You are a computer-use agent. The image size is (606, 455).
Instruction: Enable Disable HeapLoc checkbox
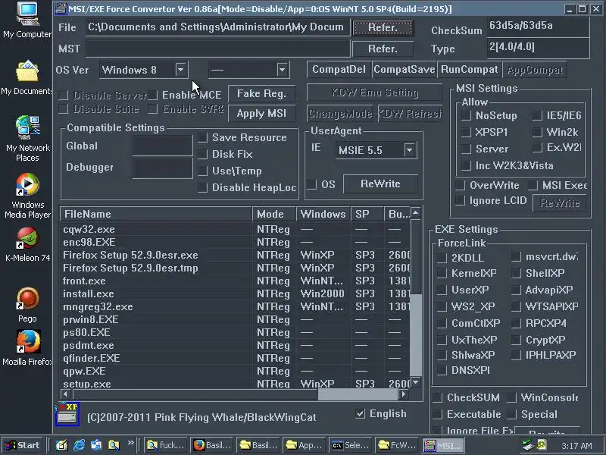tap(202, 187)
